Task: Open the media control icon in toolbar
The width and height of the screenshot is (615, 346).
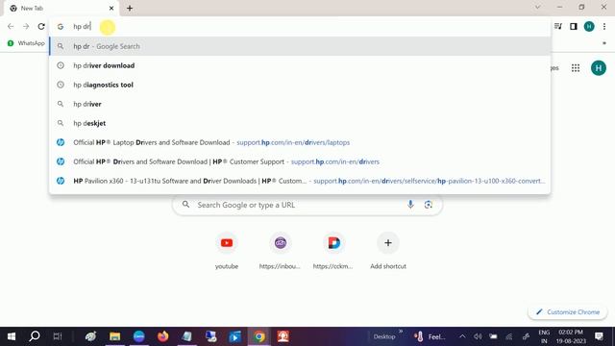Action: click(557, 26)
